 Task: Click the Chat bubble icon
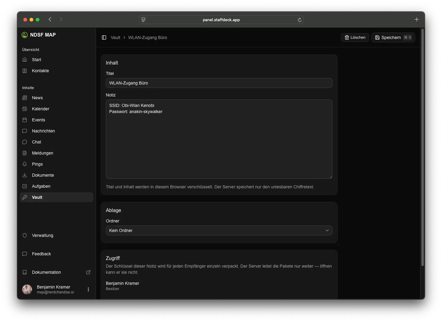point(25,142)
